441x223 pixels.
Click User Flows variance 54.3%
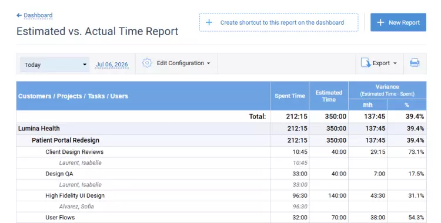click(x=416, y=218)
